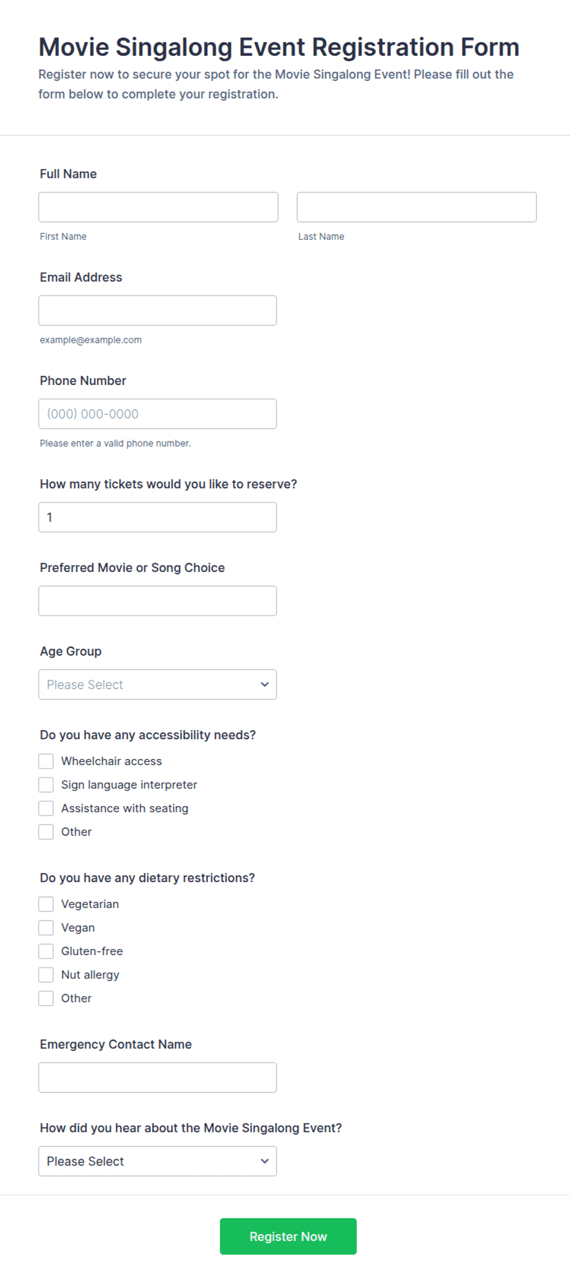Click the Age Group chevron arrow
The height and width of the screenshot is (1285, 570).
pyautogui.click(x=265, y=685)
